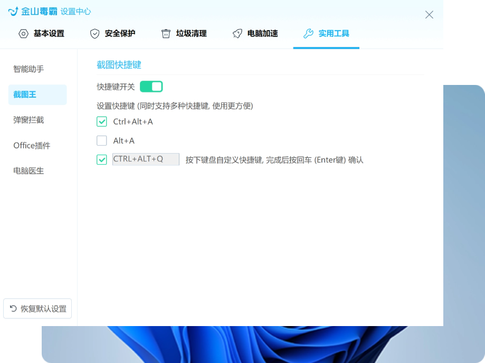Uncheck the custom CTRL+ALT+Q shortcut checkbox

coord(102,159)
